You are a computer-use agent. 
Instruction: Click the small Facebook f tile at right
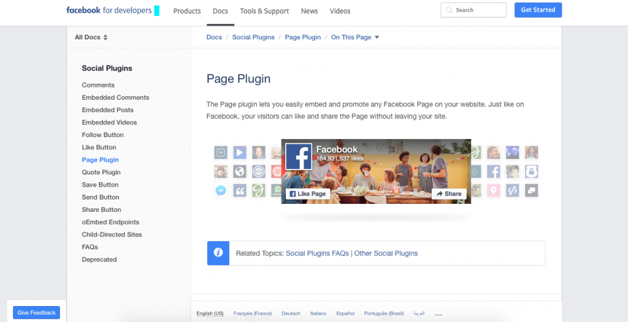click(x=494, y=171)
